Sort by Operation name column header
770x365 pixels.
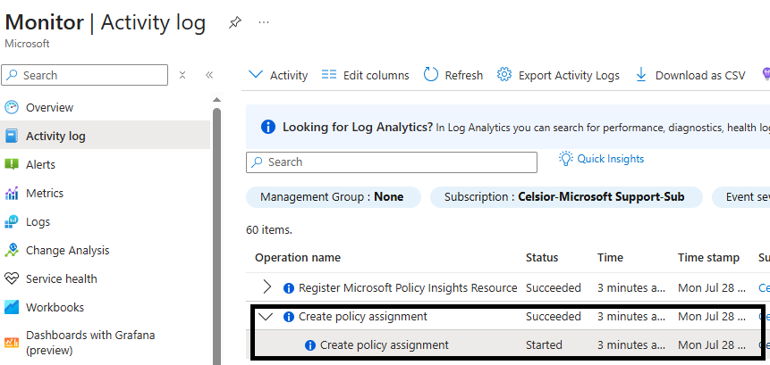[x=298, y=258]
